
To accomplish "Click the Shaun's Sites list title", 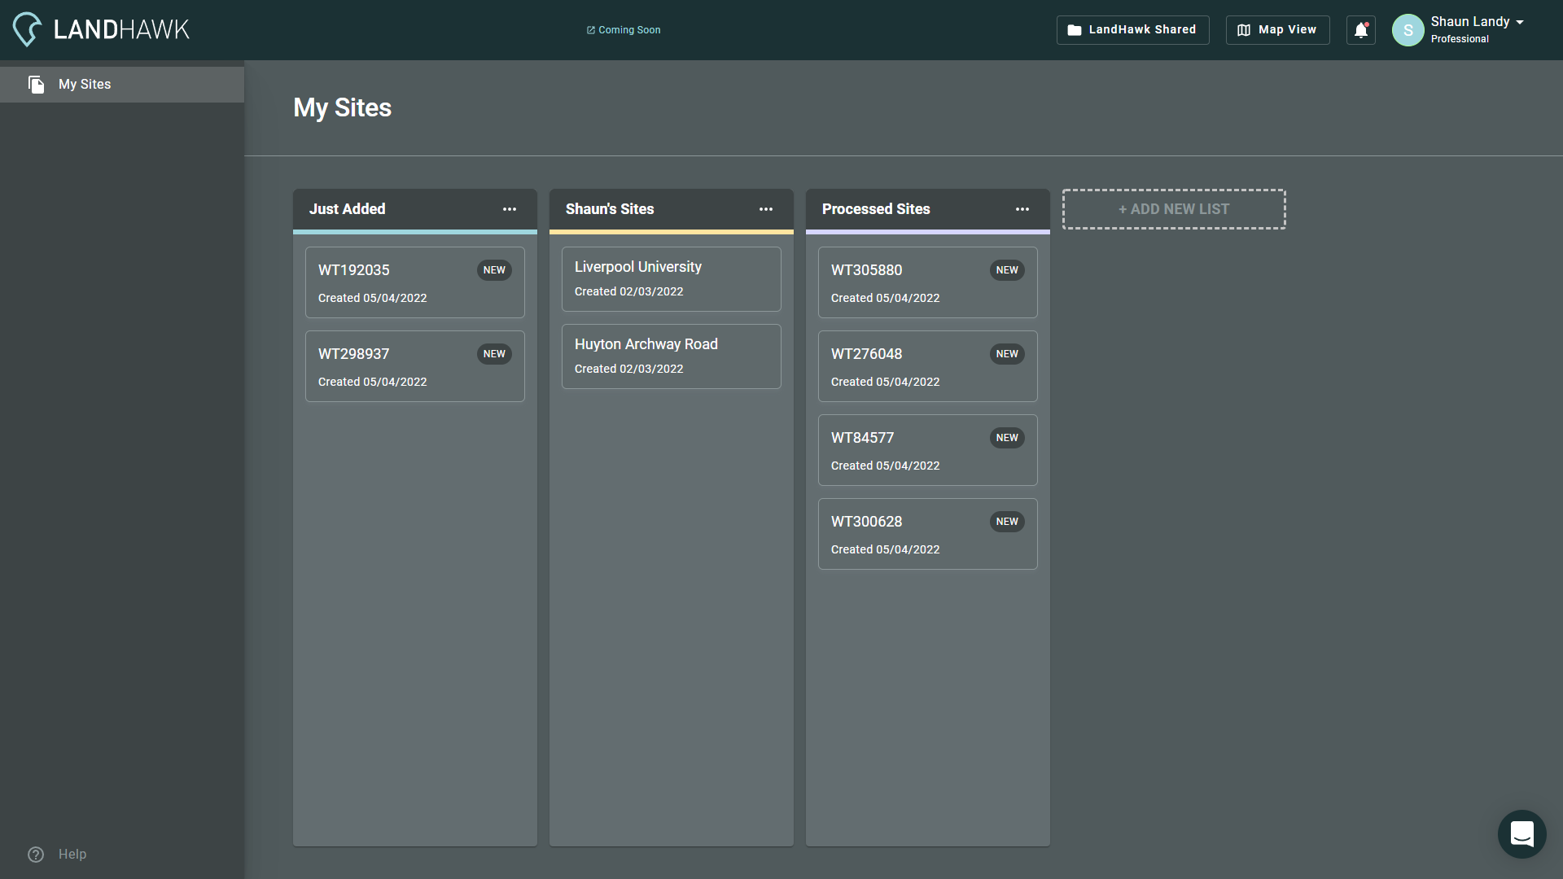I will pos(610,209).
